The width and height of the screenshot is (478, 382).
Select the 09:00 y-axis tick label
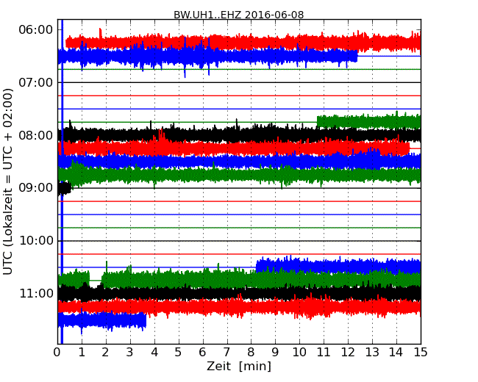point(35,188)
